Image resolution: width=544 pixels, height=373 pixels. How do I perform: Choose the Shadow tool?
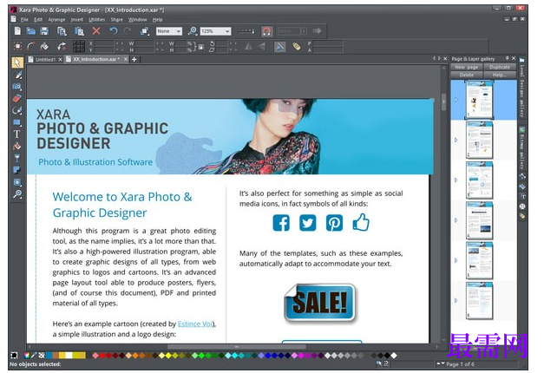click(x=17, y=170)
